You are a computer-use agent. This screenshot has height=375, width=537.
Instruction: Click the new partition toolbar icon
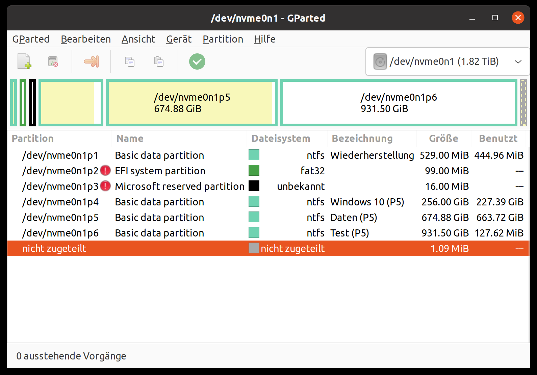click(x=24, y=61)
